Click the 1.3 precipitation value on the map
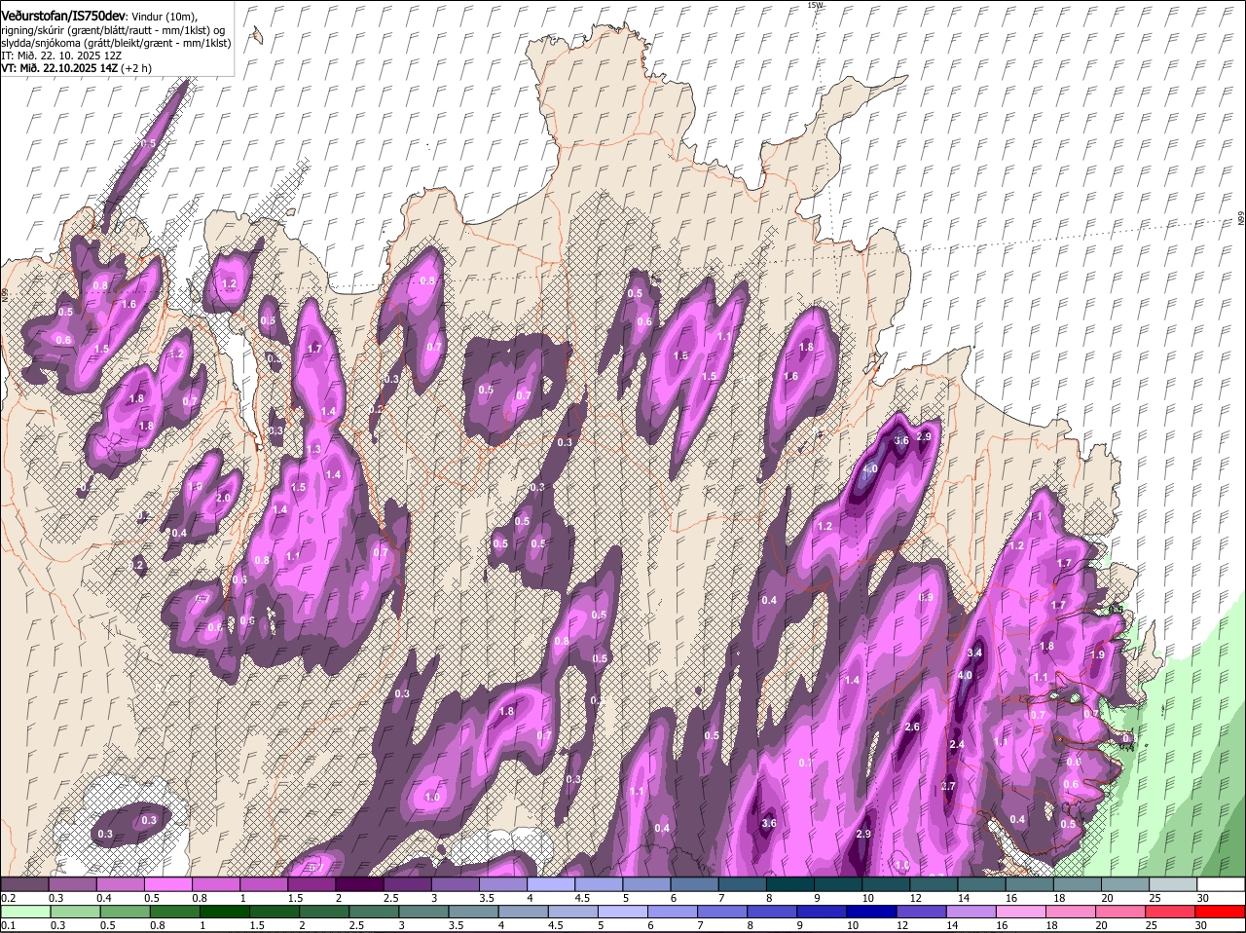The image size is (1246, 933). [x=313, y=449]
